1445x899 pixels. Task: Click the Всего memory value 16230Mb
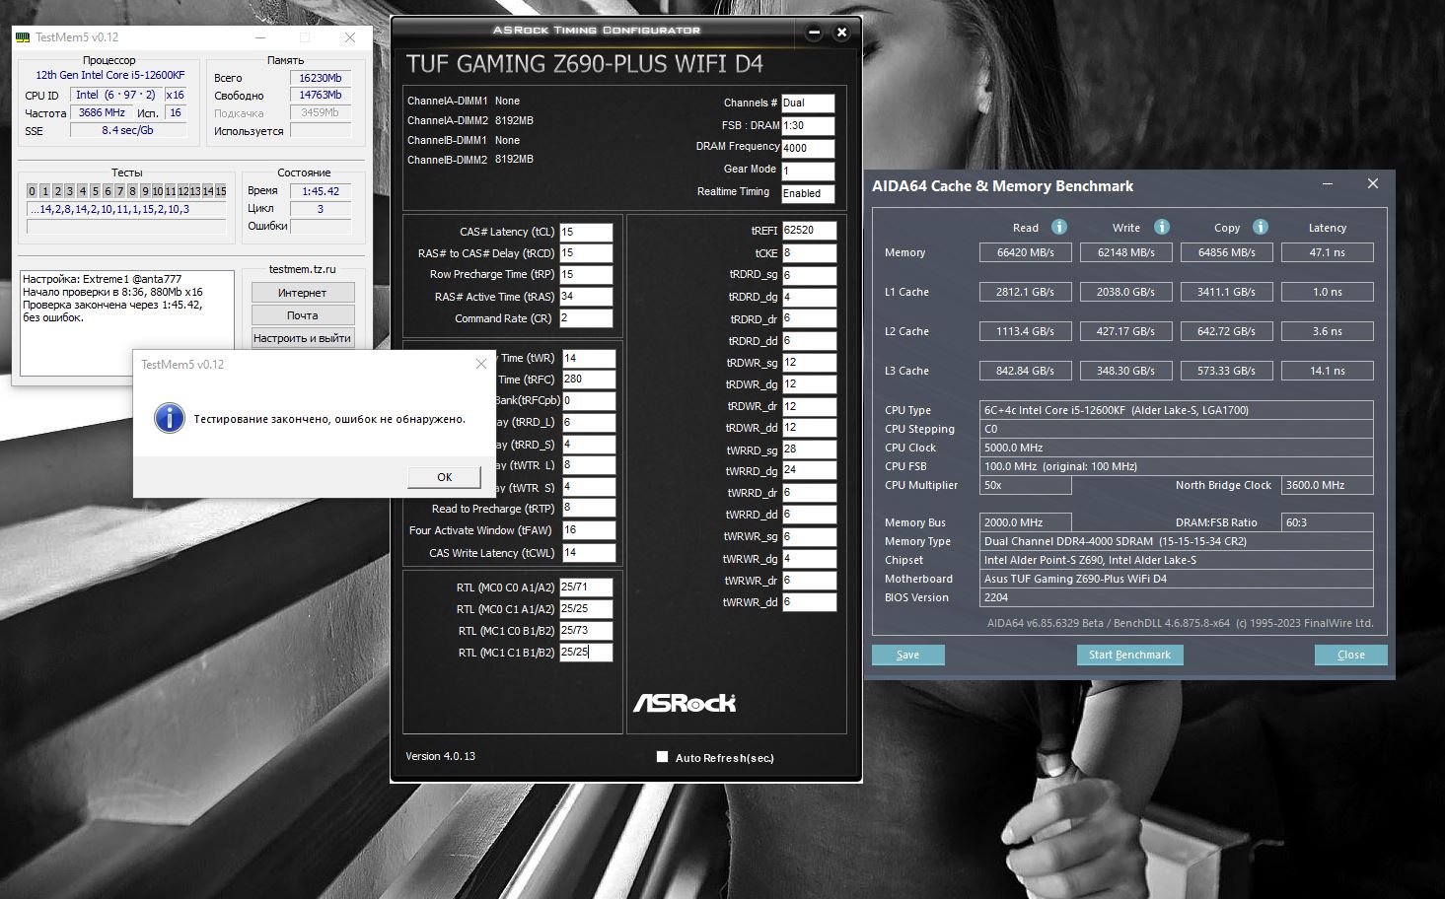[x=321, y=78]
